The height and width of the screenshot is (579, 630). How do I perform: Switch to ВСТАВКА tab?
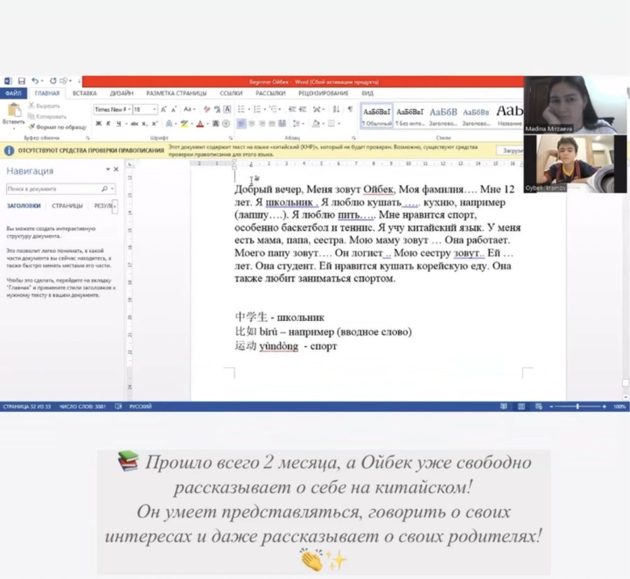pyautogui.click(x=84, y=93)
